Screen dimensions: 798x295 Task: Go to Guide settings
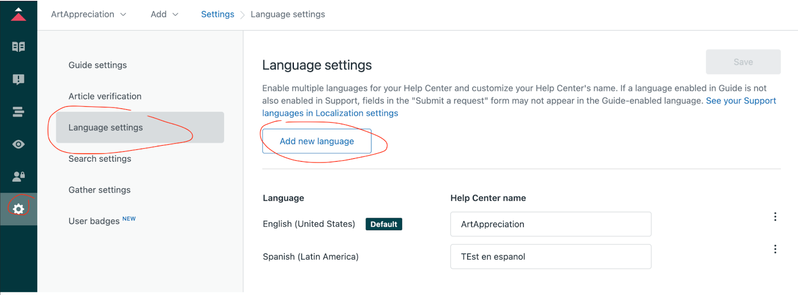(x=98, y=65)
